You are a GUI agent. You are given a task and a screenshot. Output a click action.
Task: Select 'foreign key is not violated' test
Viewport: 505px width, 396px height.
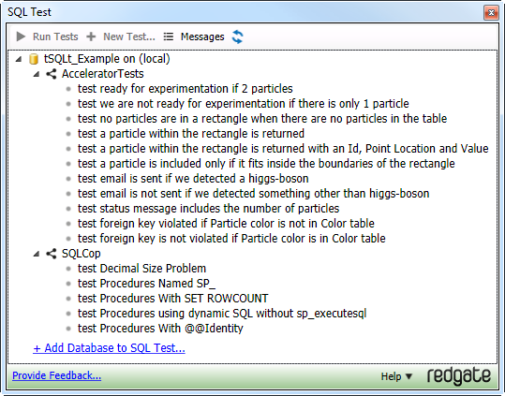tap(231, 239)
